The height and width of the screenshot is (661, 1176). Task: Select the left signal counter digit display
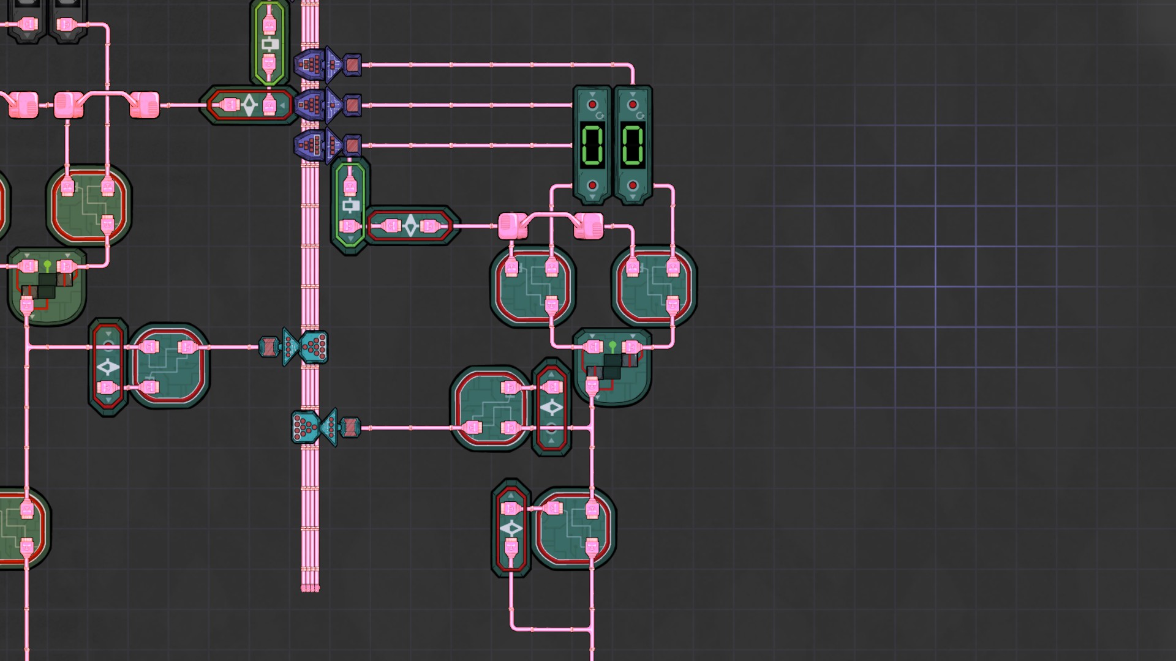click(x=592, y=146)
